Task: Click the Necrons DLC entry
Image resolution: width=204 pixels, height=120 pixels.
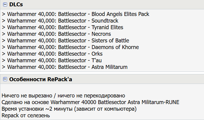Action: 56,34
